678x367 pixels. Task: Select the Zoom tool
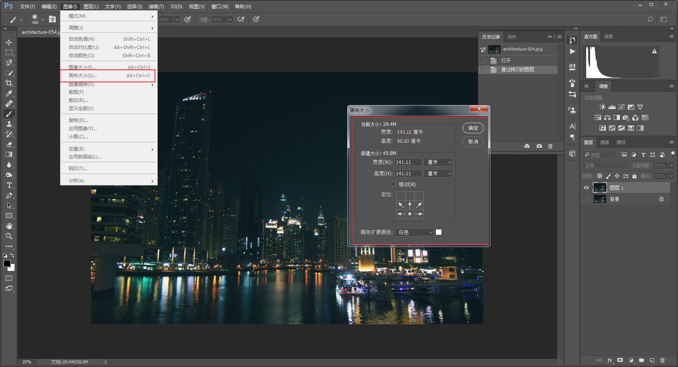click(9, 236)
